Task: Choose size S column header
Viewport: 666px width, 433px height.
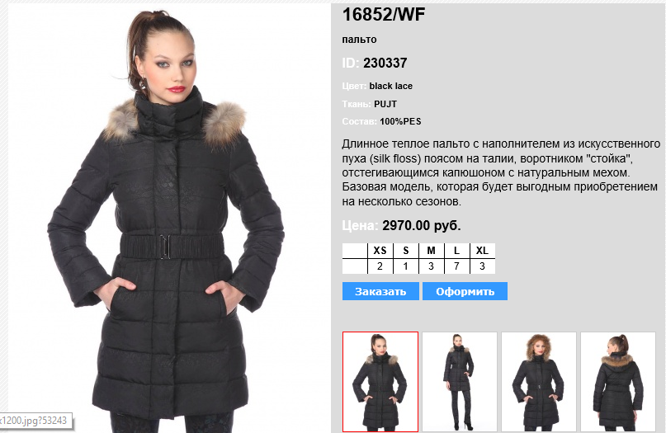Action: tap(406, 251)
